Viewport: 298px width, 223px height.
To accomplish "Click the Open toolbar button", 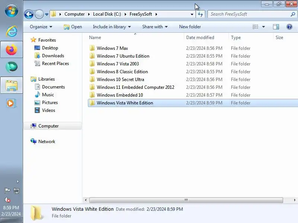I will 73,27.
